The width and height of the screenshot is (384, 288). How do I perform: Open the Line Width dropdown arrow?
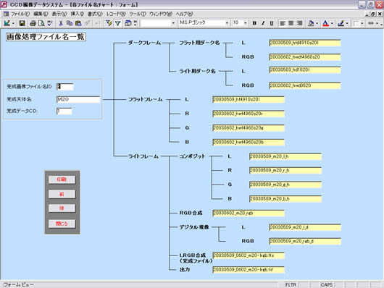coord(362,23)
